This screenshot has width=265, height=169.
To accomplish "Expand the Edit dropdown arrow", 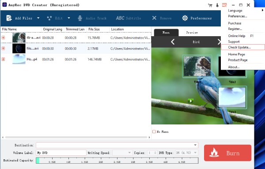I will pyautogui.click(x=69, y=18).
